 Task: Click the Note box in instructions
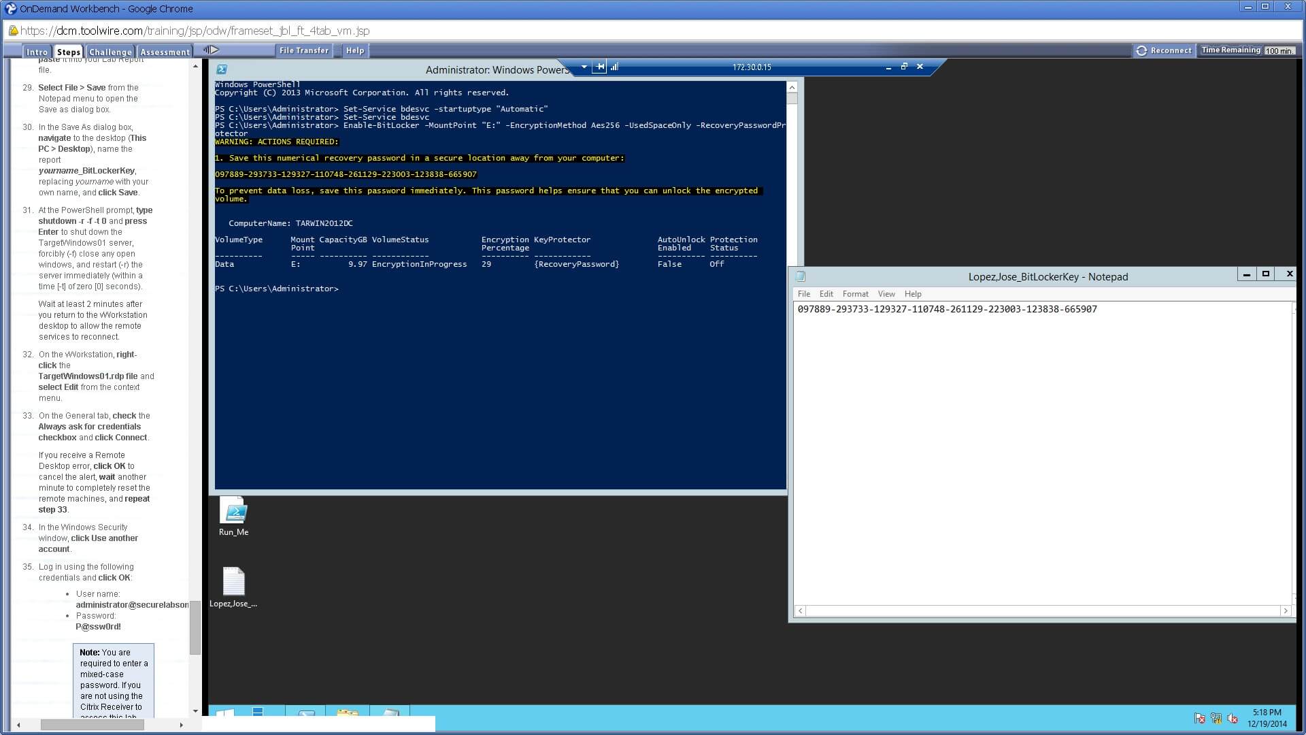click(114, 681)
